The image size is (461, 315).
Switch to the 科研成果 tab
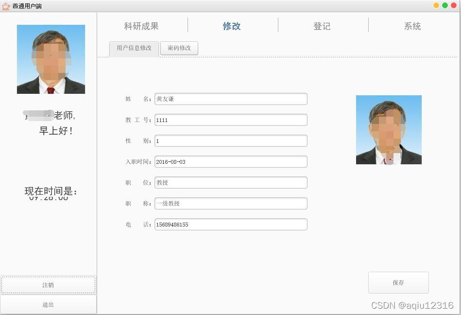[x=141, y=26]
